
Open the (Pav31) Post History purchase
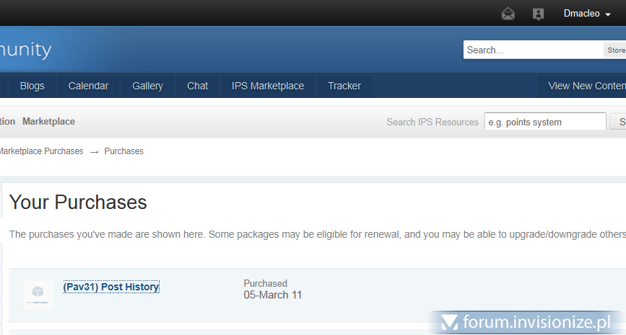pos(111,287)
